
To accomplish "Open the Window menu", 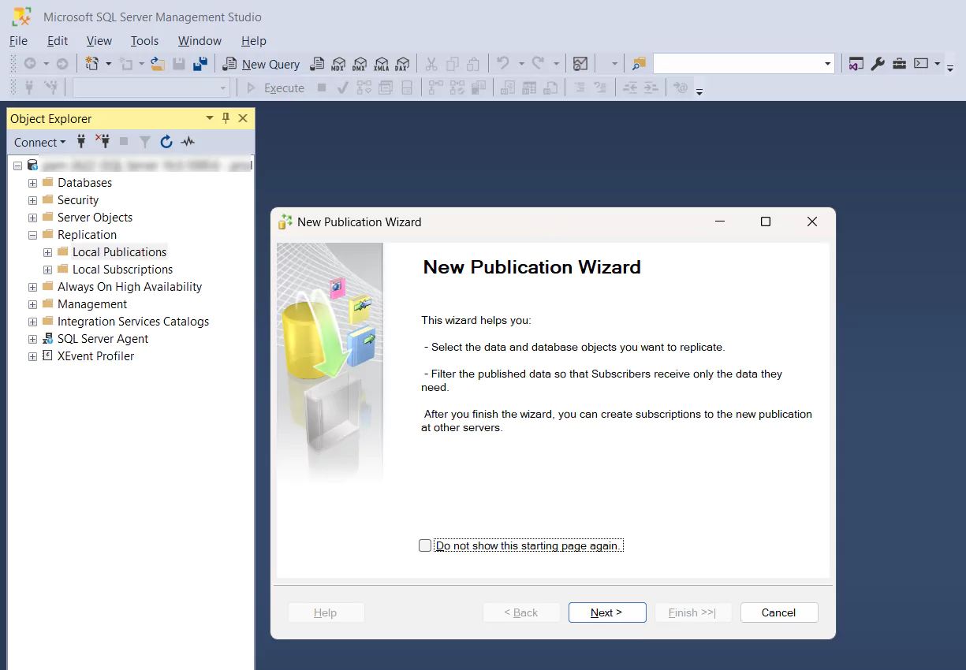I will click(x=199, y=40).
